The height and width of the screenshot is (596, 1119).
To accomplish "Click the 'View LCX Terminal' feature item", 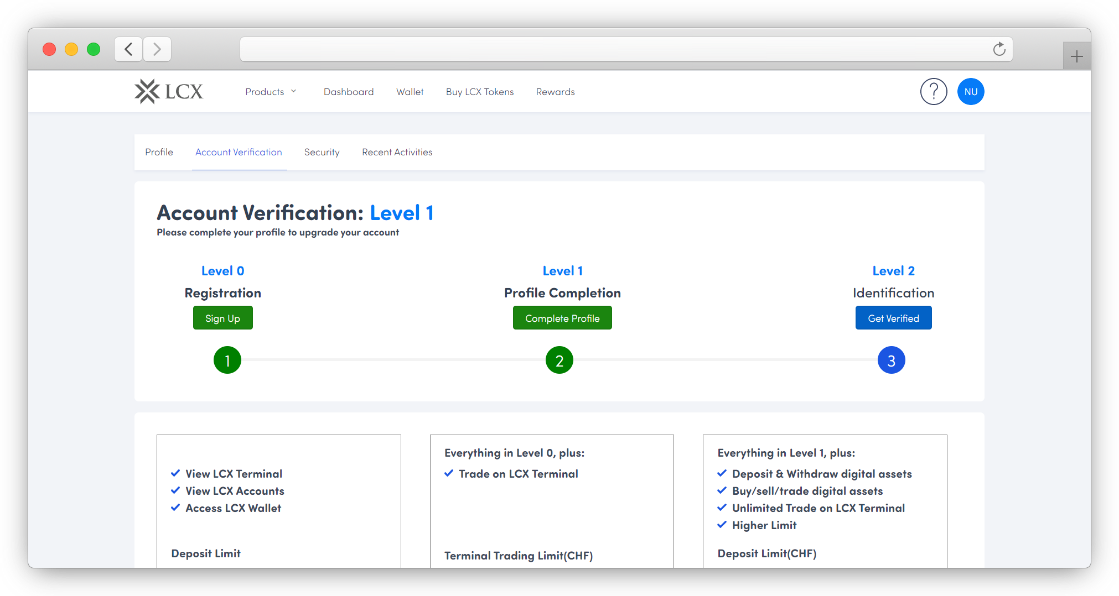I will tap(227, 474).
